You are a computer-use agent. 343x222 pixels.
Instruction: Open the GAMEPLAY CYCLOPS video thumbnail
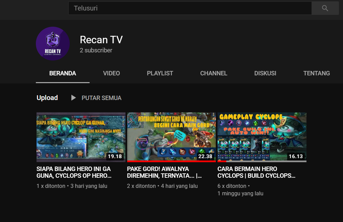coord(262,137)
